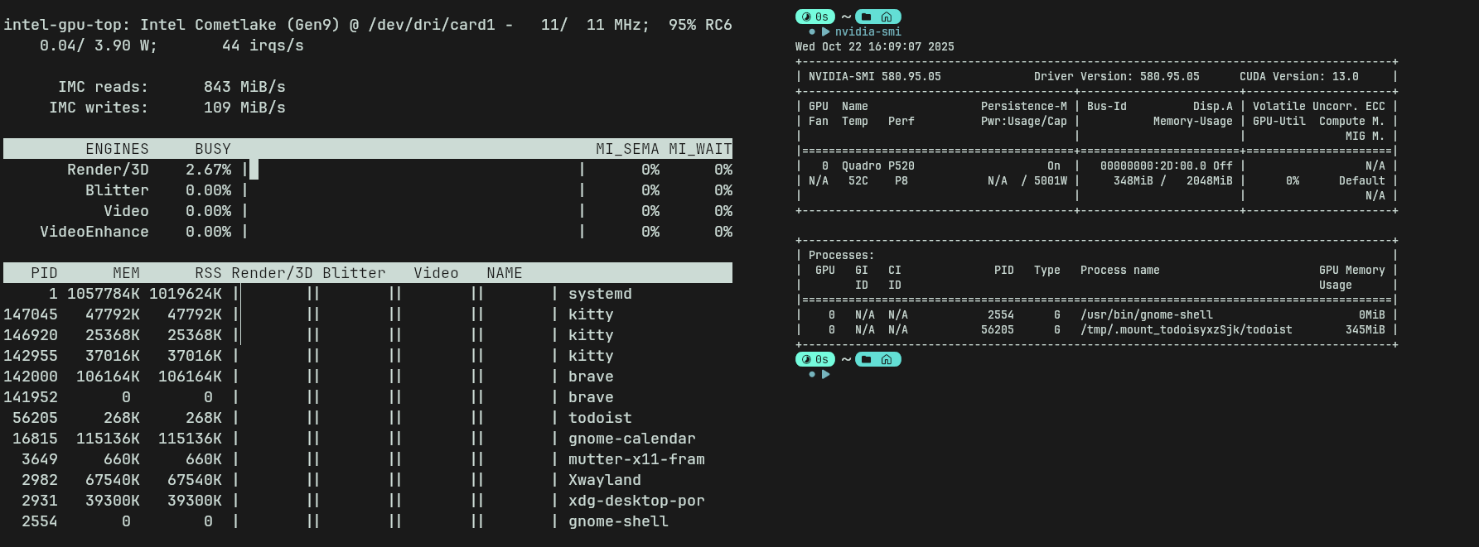Click the Render/3D engine busy bar
Screen dimensions: 1479x547
click(254, 170)
